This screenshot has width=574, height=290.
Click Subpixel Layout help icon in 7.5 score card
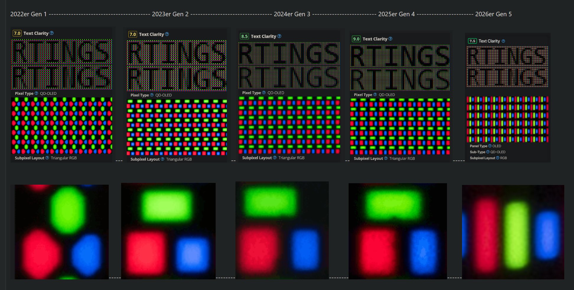point(497,158)
